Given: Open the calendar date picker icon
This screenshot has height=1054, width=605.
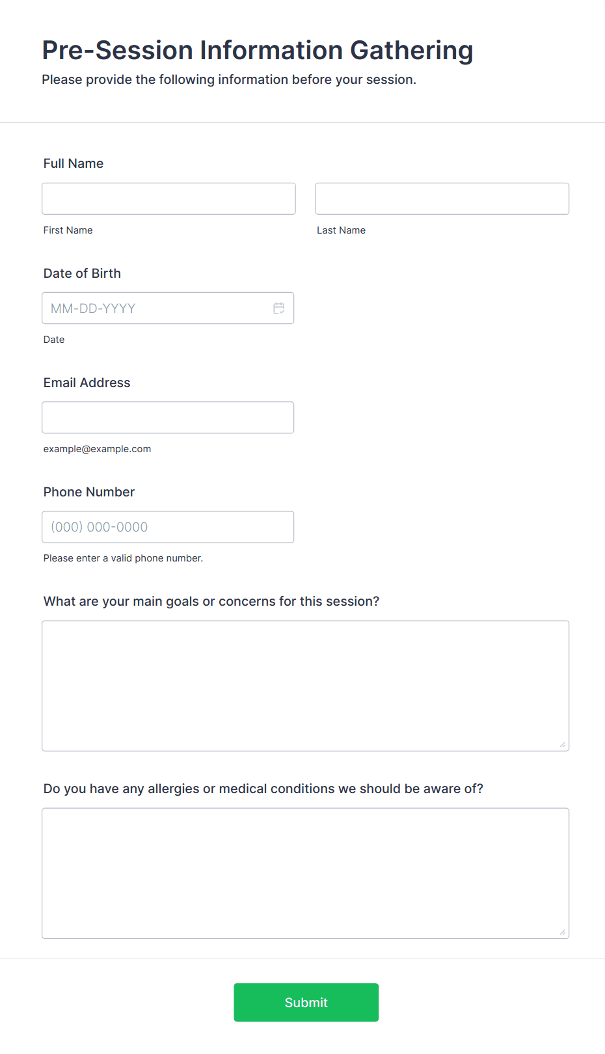Looking at the screenshot, I should click(278, 308).
